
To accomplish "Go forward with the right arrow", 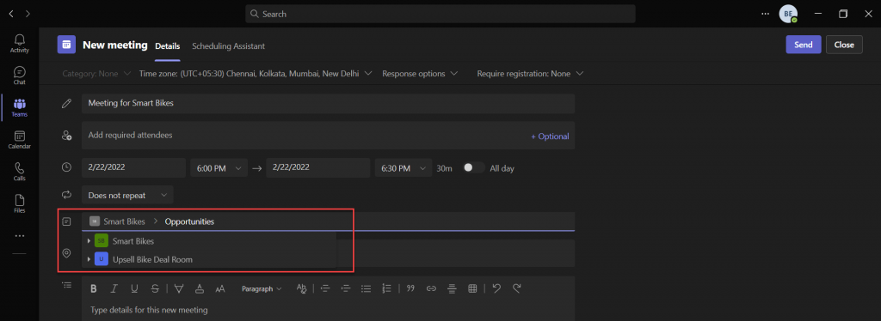I will pyautogui.click(x=28, y=14).
